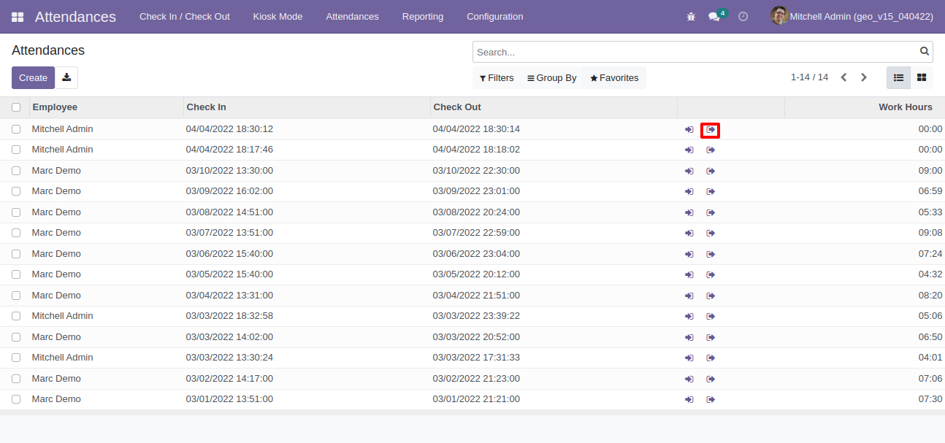
Task: Select checkbox for Marc Demo 03/09/2022
Action: point(16,191)
